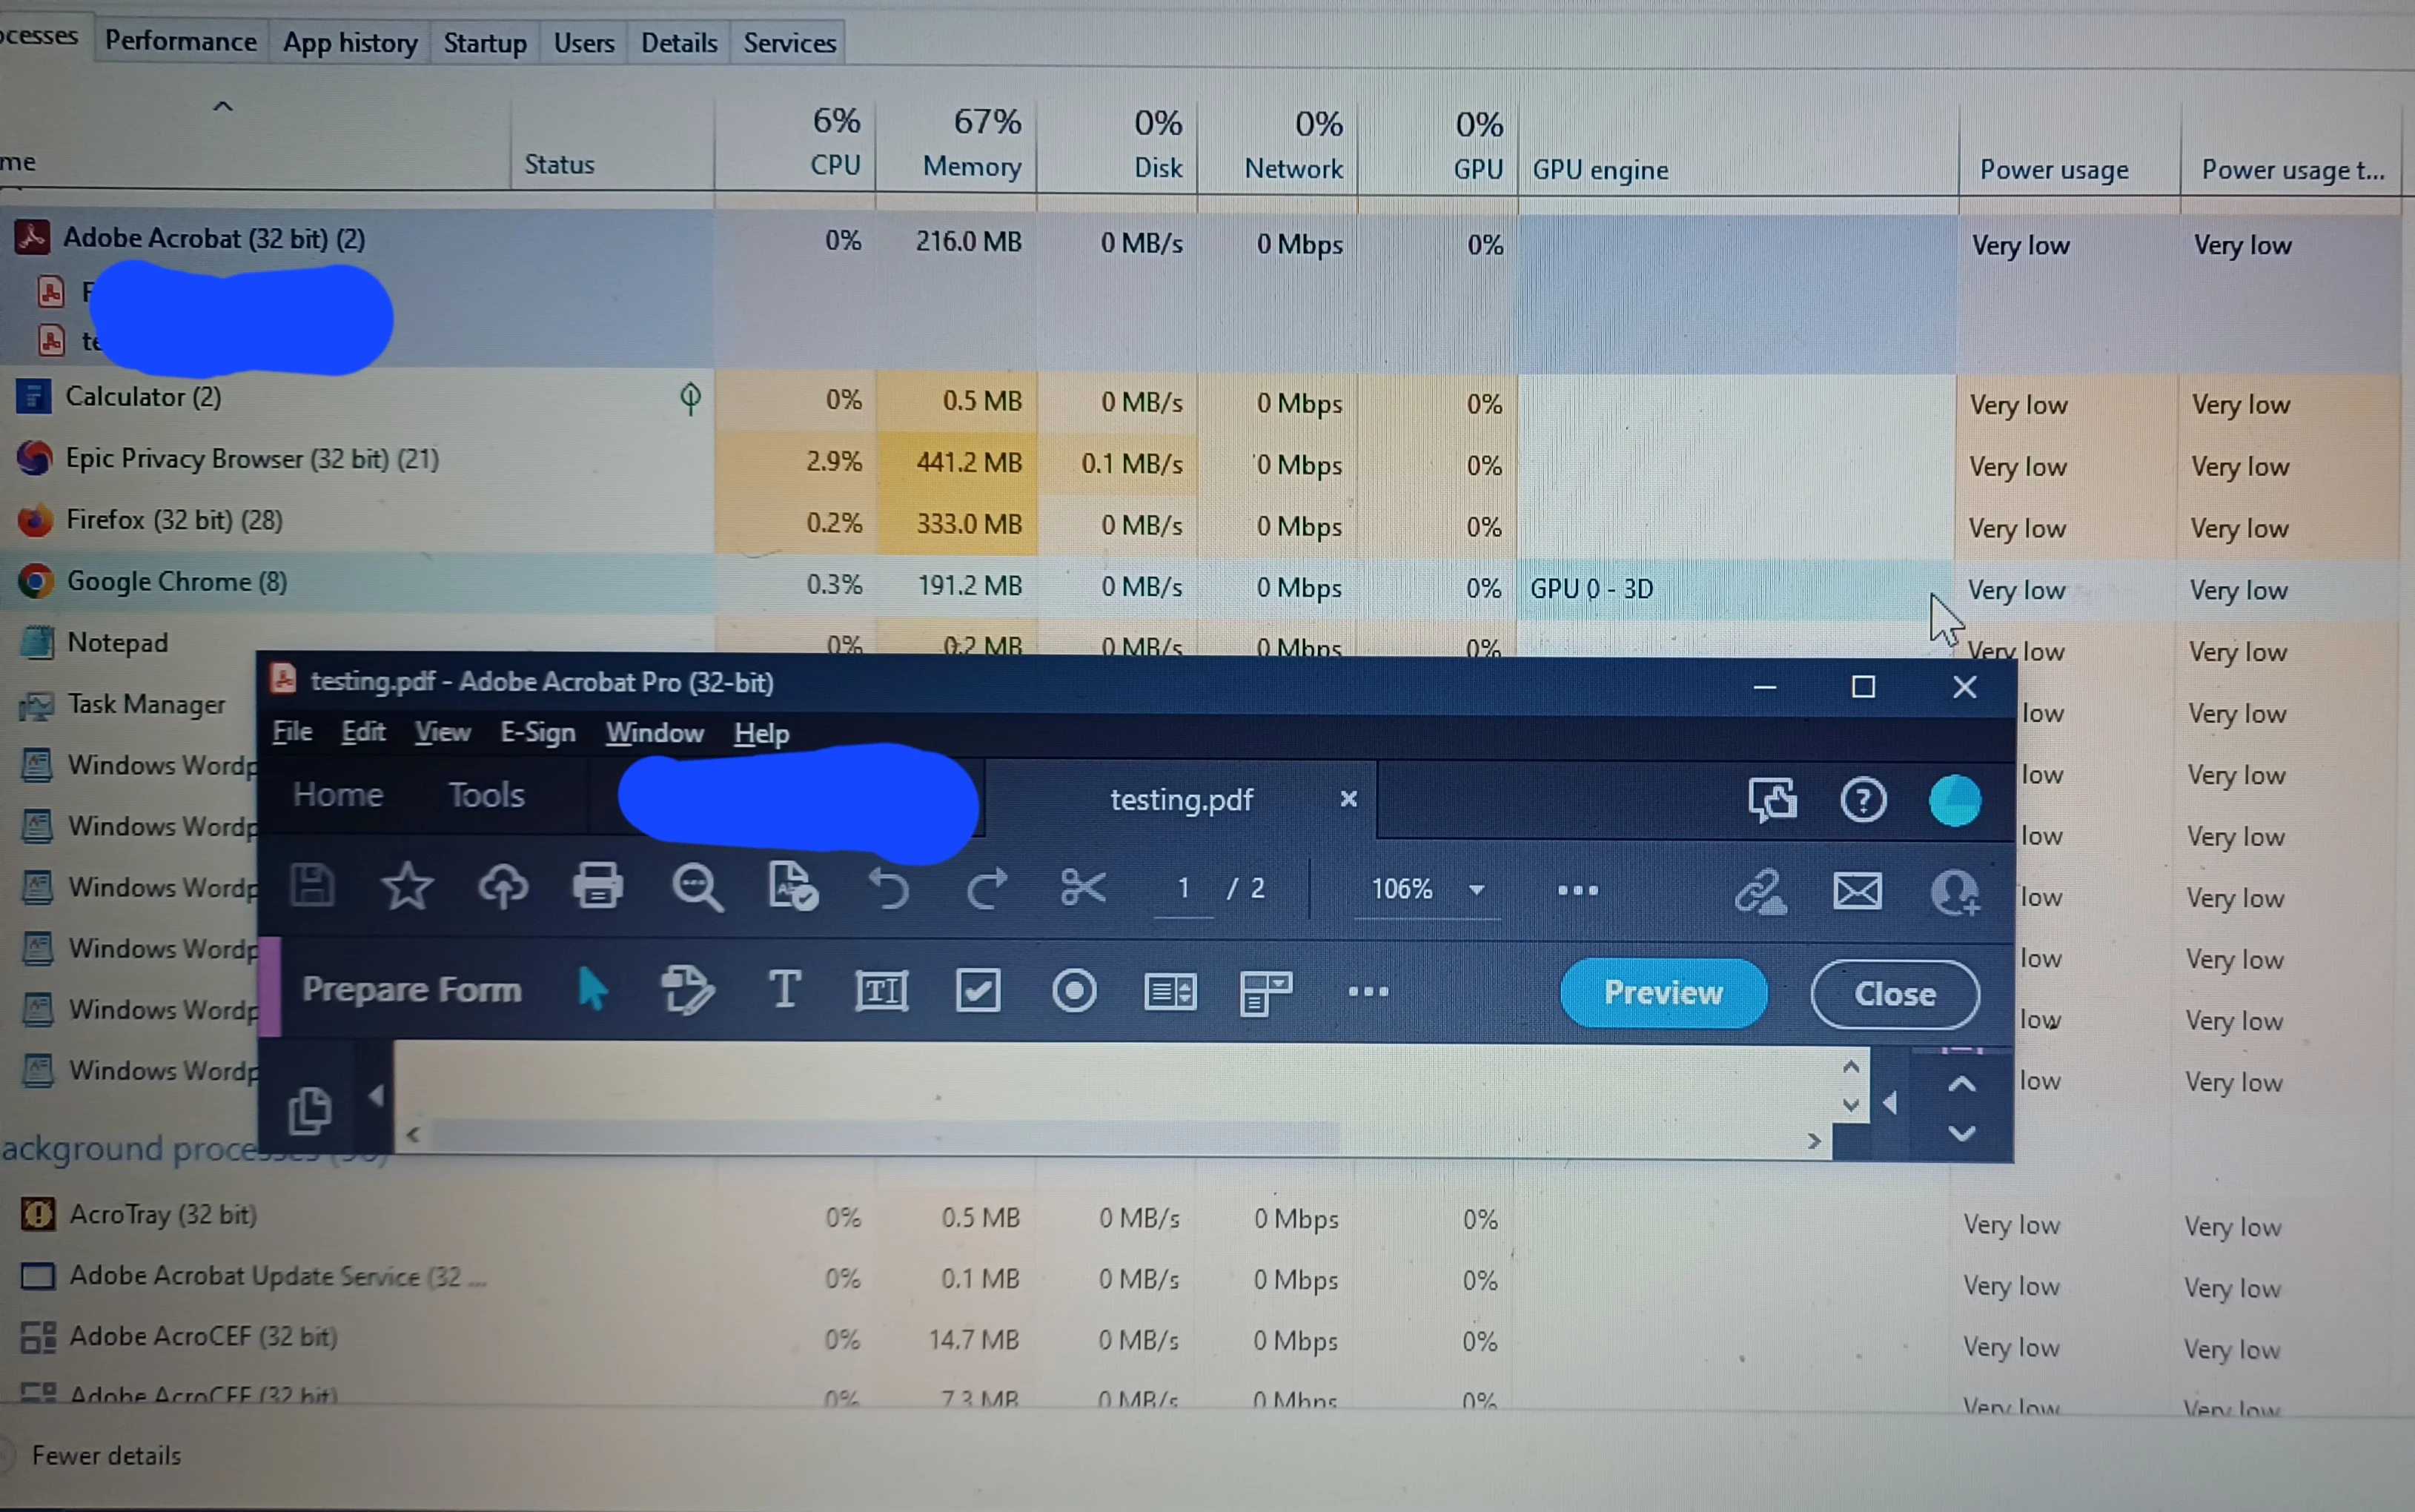Collapse the left panel arrow in Acrobat
2415x1512 pixels.
[x=376, y=1097]
